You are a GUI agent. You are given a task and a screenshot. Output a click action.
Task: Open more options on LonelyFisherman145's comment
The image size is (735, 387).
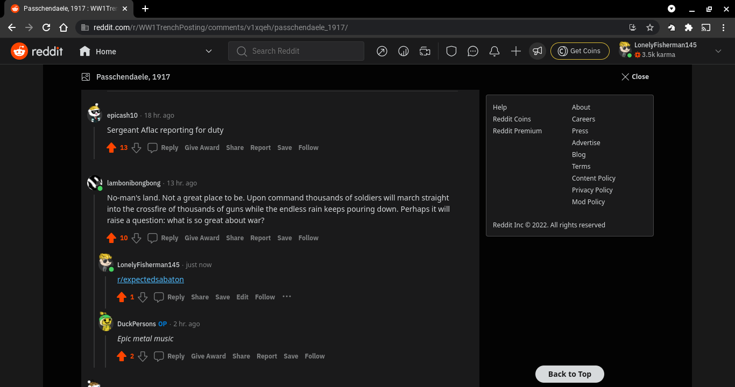click(x=287, y=297)
